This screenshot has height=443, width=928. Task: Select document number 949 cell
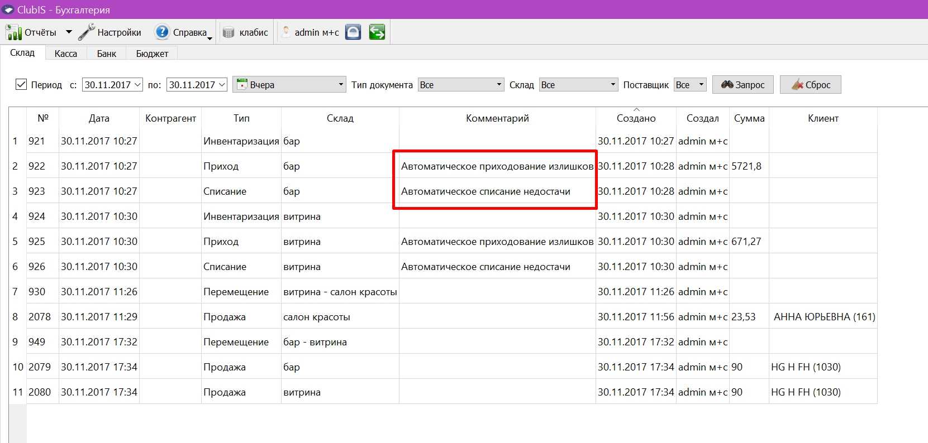(x=42, y=342)
